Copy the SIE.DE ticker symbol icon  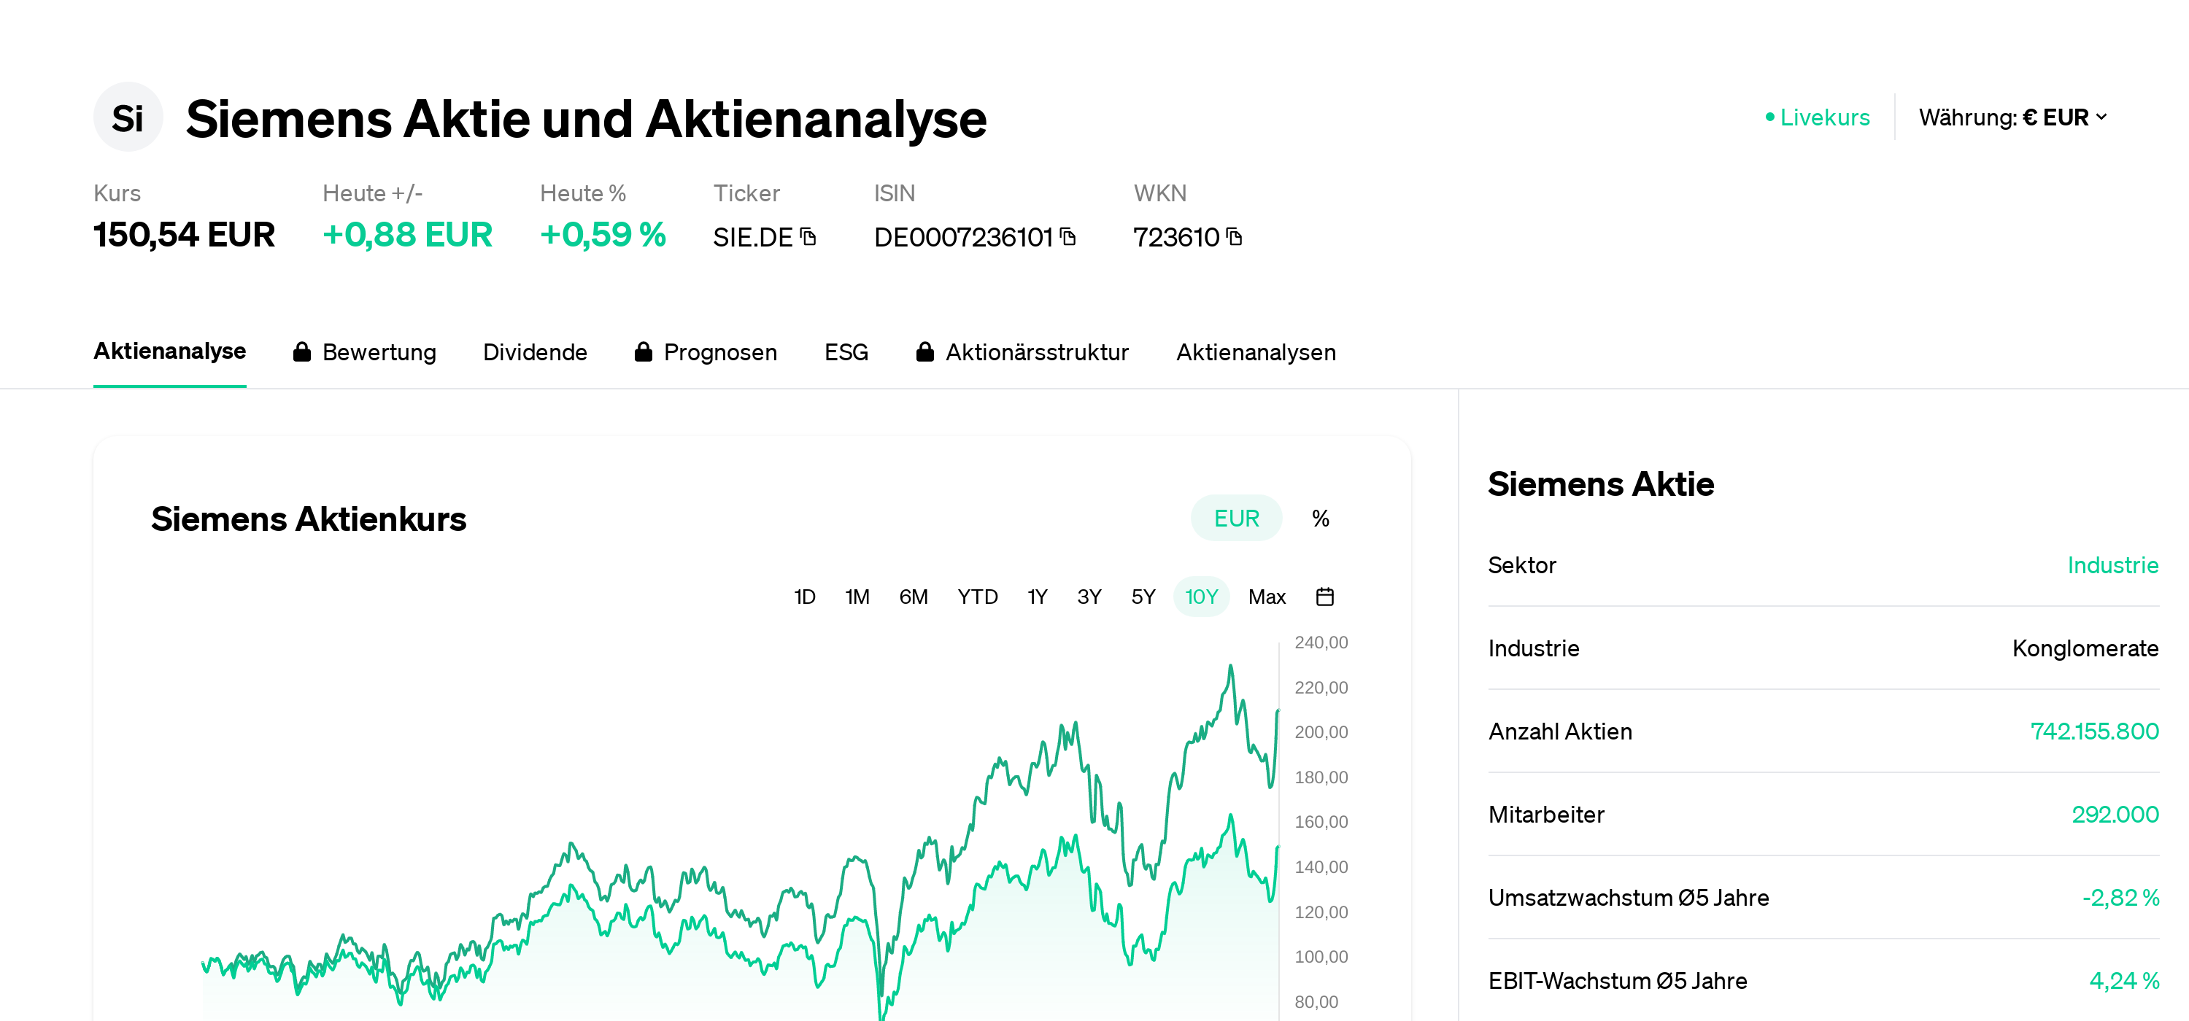[808, 237]
